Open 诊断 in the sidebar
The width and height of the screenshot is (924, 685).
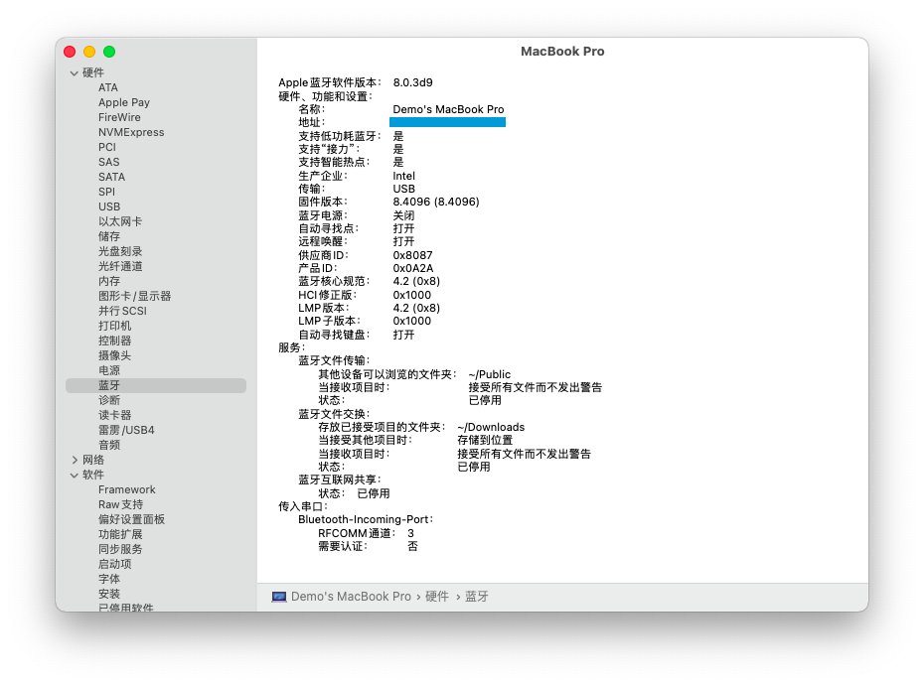click(109, 400)
